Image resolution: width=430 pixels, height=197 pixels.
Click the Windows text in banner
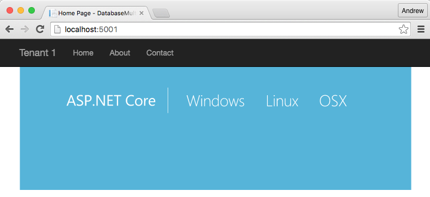pyautogui.click(x=216, y=101)
